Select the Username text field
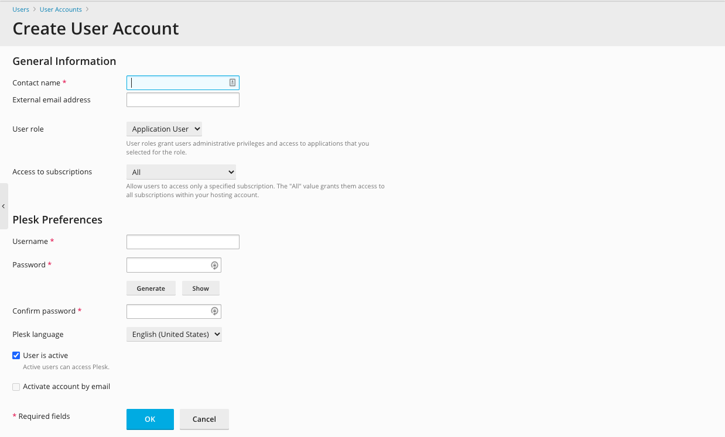 (183, 242)
